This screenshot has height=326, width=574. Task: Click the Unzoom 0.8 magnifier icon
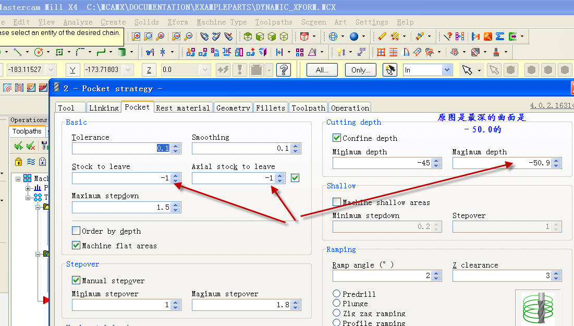click(188, 37)
